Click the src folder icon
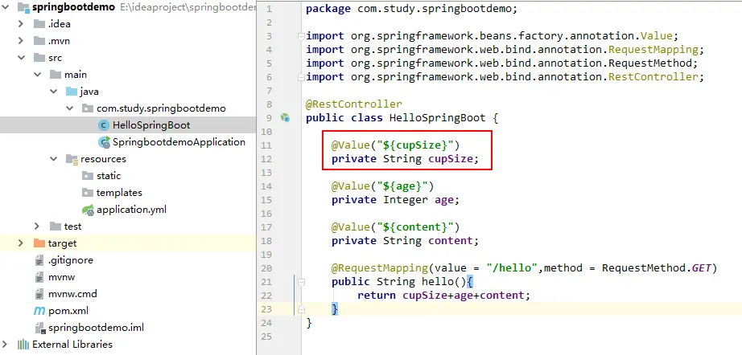 pos(39,58)
